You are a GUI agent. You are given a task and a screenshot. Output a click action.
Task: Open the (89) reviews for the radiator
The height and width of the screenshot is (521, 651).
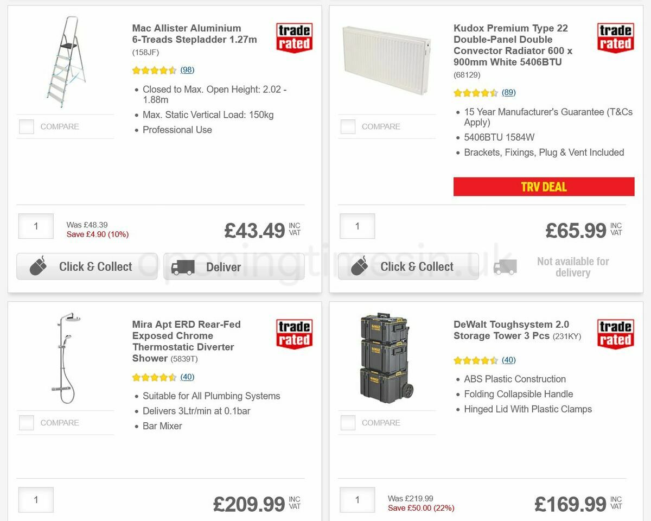(509, 92)
